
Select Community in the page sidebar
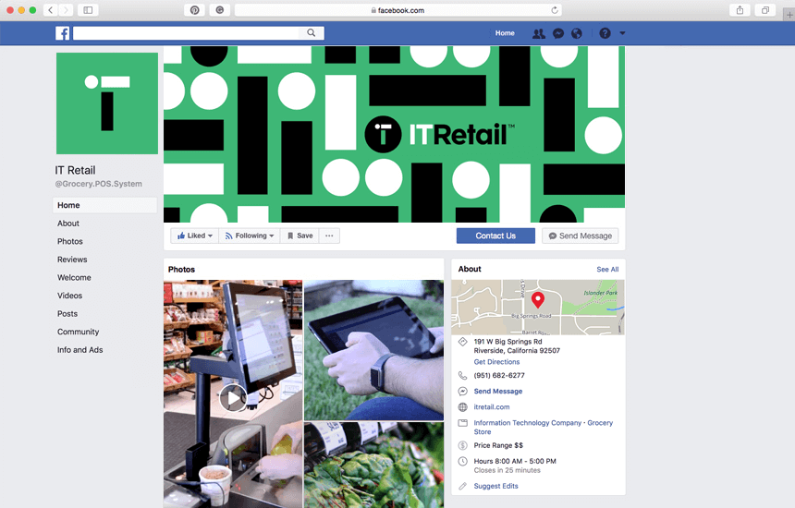pyautogui.click(x=78, y=332)
